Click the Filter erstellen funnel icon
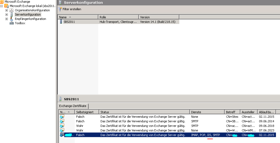 click(x=60, y=9)
